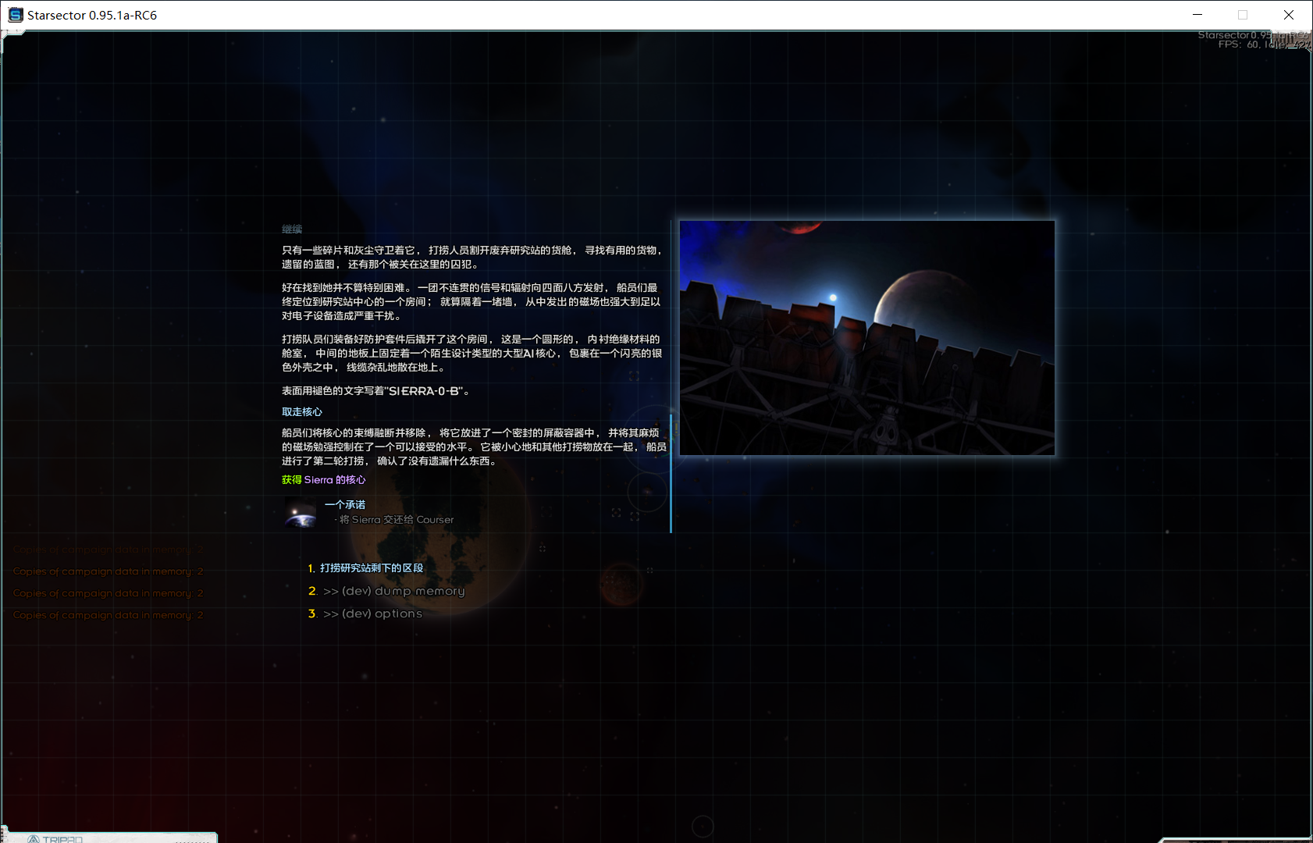Click the large orange planet in background
This screenshot has width=1313, height=843.
coord(468,546)
